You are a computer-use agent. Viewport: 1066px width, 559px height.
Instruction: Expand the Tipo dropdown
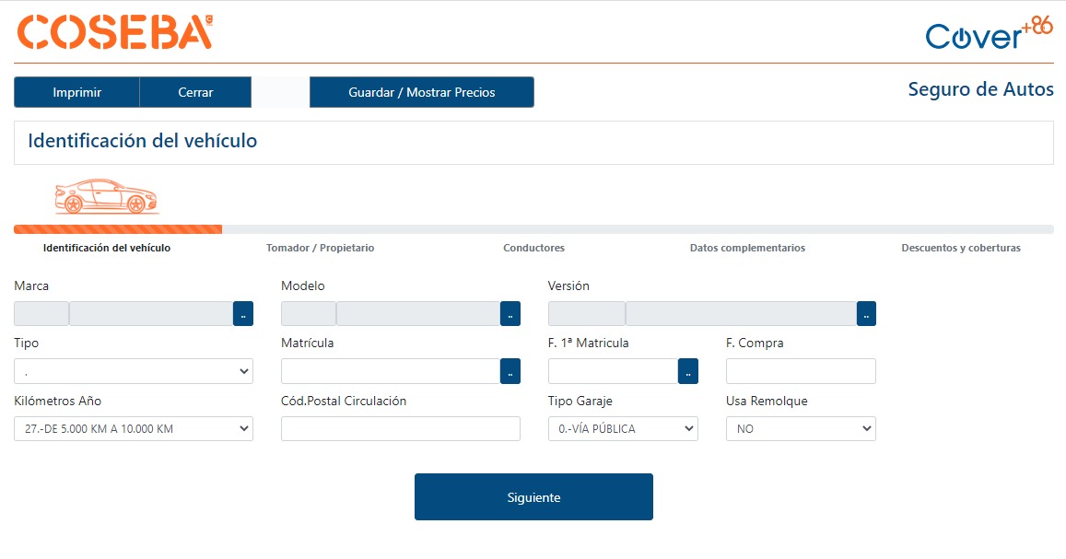pos(134,371)
